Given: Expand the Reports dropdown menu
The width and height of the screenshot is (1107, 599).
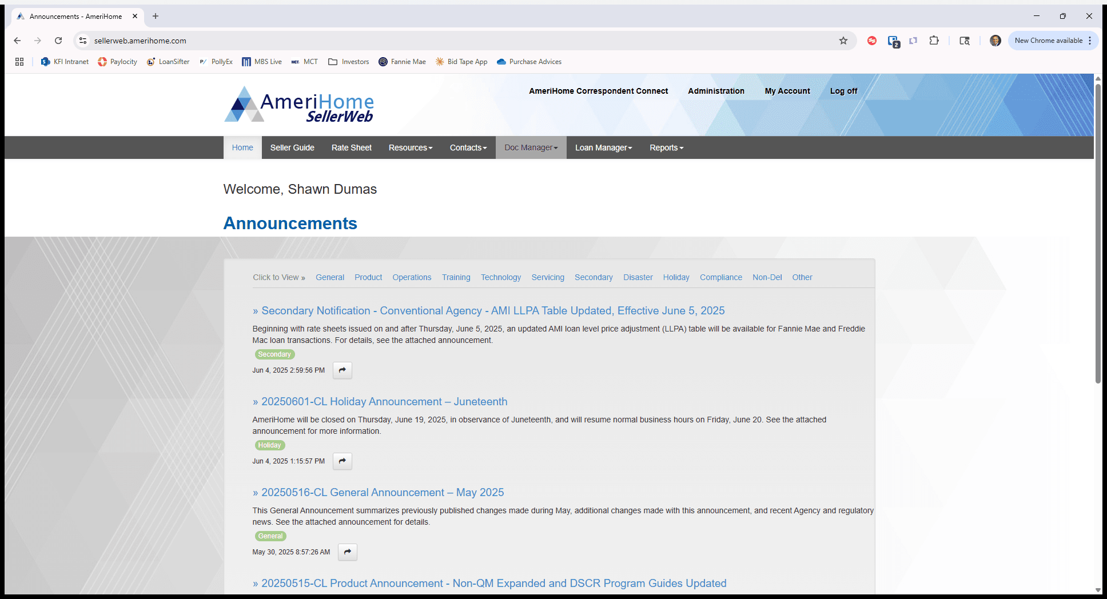Looking at the screenshot, I should (x=667, y=147).
